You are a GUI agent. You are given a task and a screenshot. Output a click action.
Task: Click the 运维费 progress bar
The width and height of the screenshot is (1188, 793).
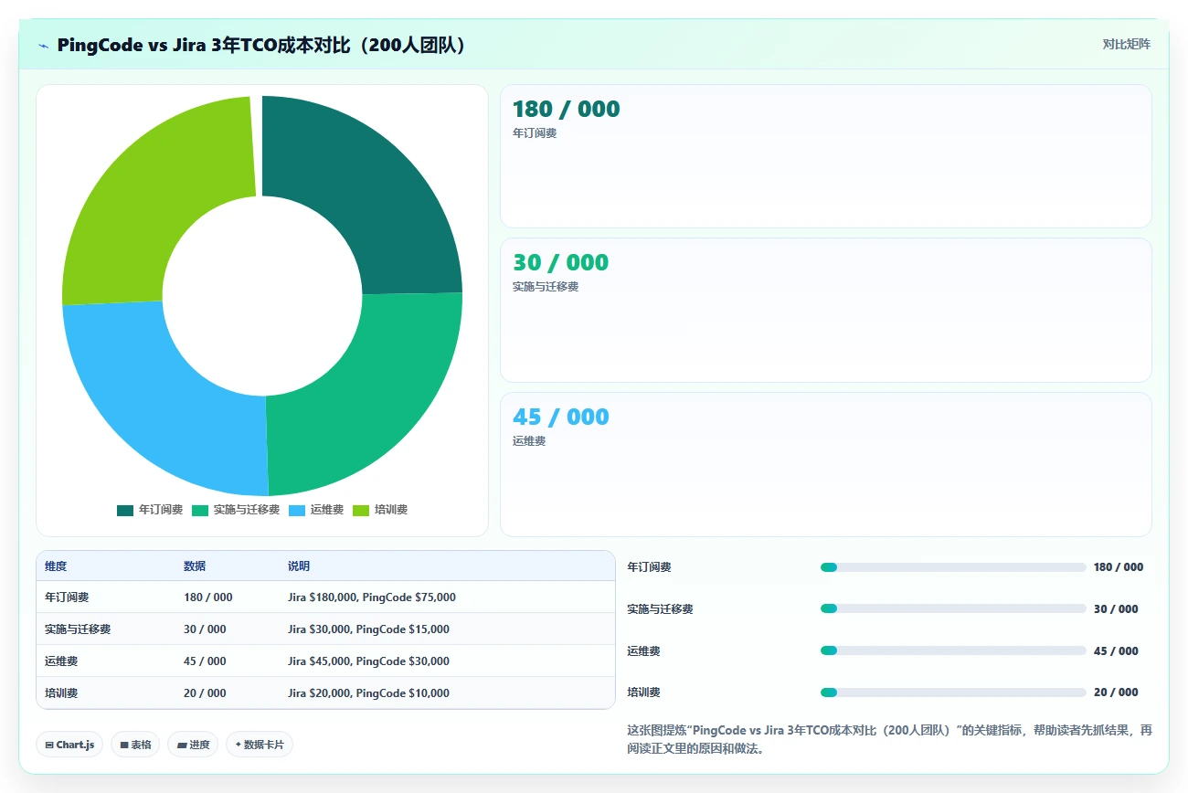coord(953,651)
